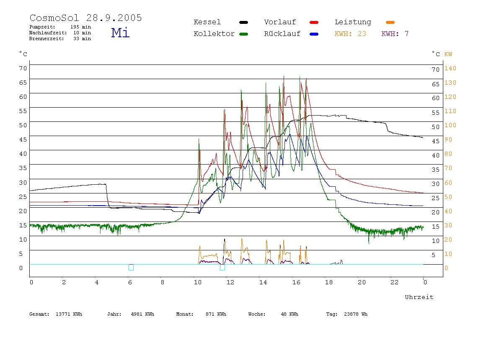
Task: Click the "Kollektor" legend label
Action: (x=214, y=34)
